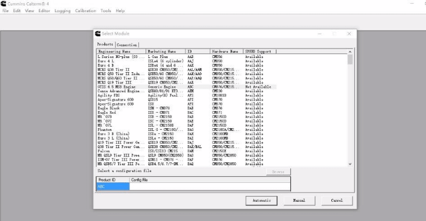Open the View menu

29,11
